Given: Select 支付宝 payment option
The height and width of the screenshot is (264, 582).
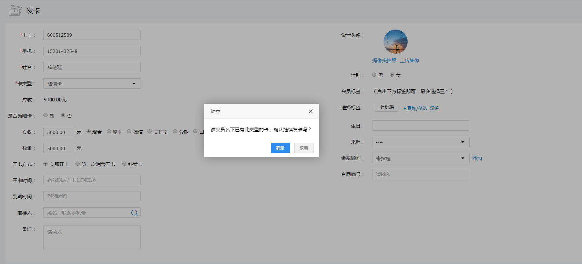Looking at the screenshot, I should pyautogui.click(x=150, y=132).
